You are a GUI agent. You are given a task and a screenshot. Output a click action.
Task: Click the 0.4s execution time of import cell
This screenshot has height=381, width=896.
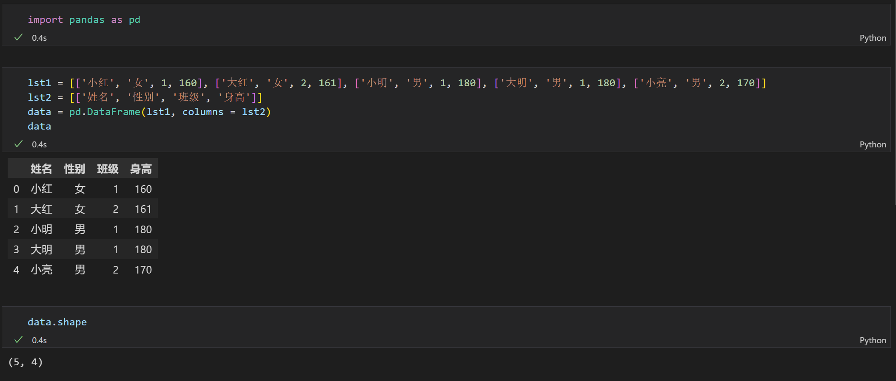tap(39, 38)
